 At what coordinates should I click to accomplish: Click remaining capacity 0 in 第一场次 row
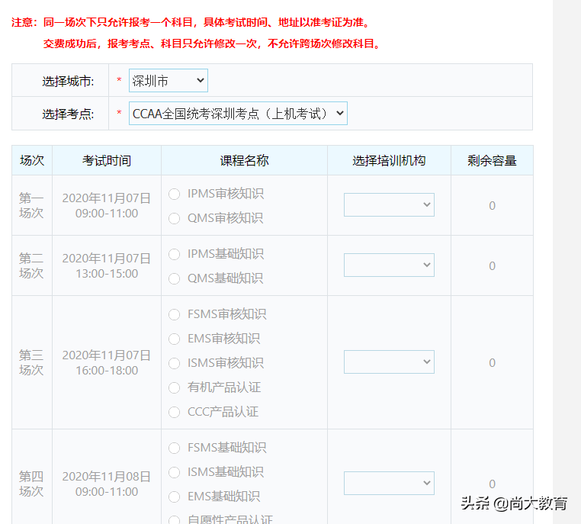pos(492,205)
